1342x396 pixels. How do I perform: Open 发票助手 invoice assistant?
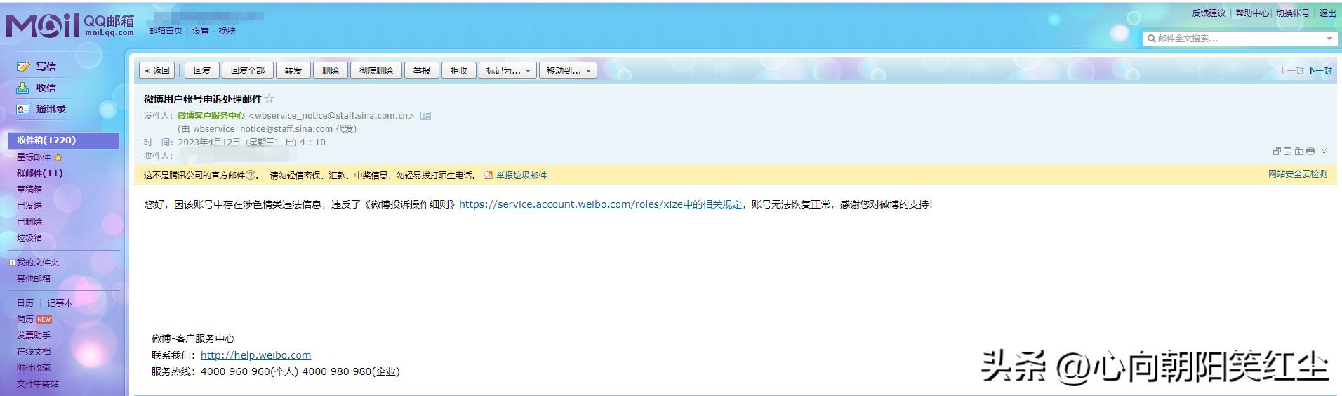34,336
